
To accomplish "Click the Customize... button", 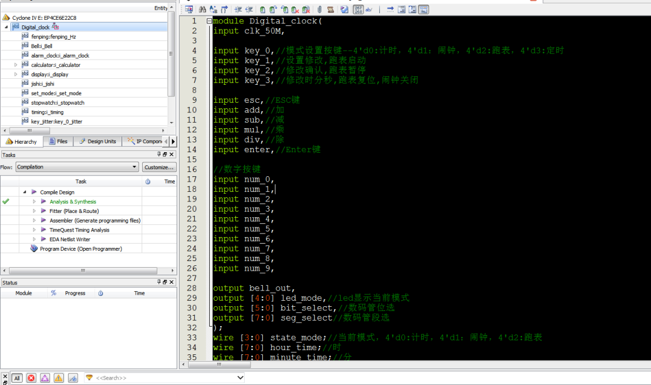I will (159, 167).
